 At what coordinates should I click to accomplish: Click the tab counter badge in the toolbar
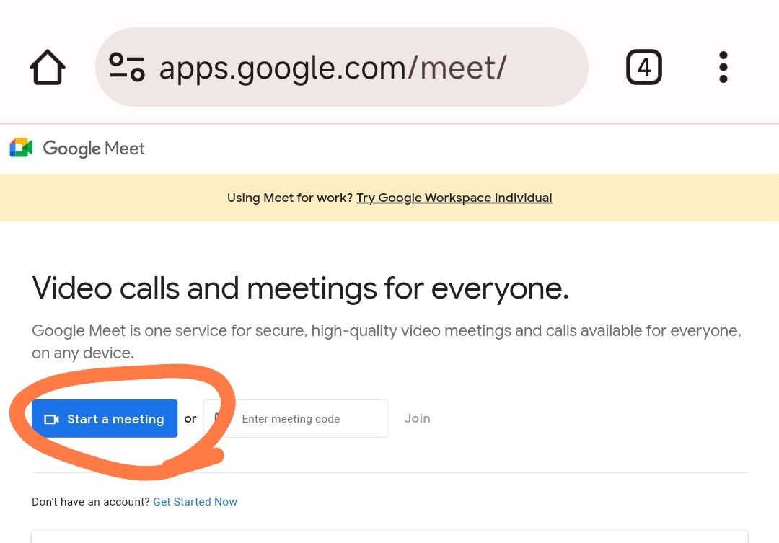[643, 66]
